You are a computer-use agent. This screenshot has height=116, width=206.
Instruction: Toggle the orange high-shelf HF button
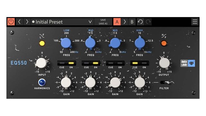tap(164, 43)
